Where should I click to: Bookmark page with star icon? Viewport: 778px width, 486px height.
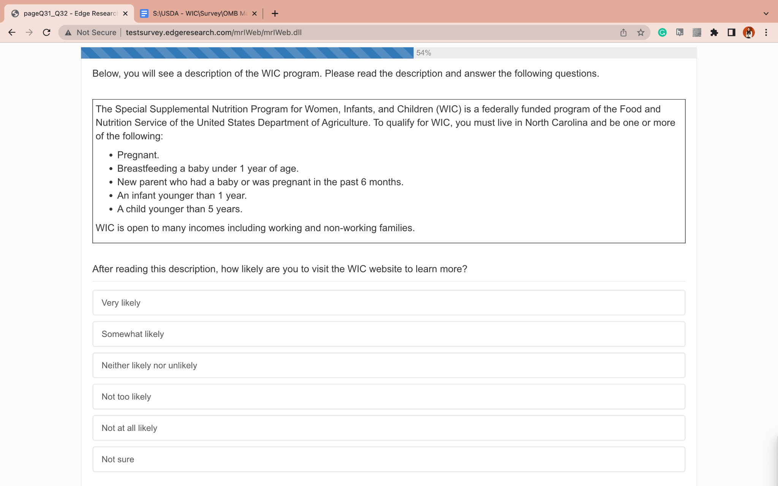(x=641, y=33)
